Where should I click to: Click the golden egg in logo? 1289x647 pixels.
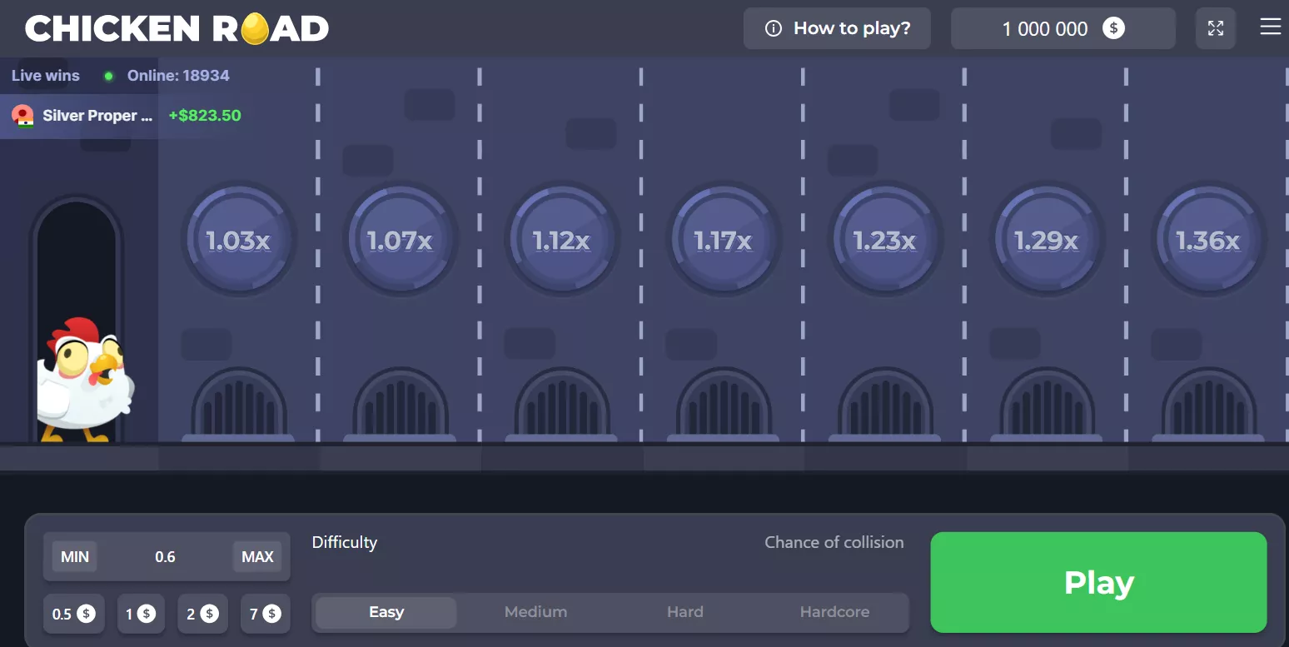[x=255, y=29]
